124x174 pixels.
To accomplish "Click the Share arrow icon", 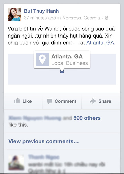I will [x=93, y=101].
